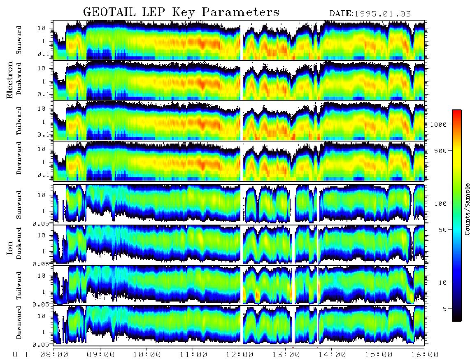Click inside the Ion Duskward spectrogram panel

[x=239, y=245]
